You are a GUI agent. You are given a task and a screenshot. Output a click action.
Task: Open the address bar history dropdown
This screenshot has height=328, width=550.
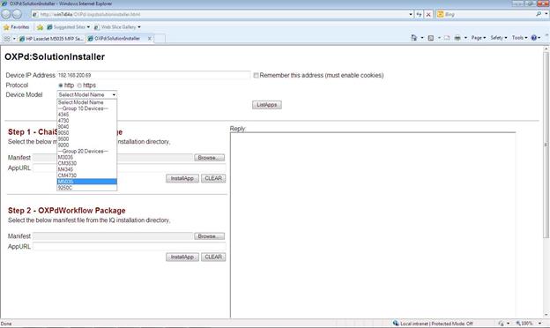tap(411, 14)
